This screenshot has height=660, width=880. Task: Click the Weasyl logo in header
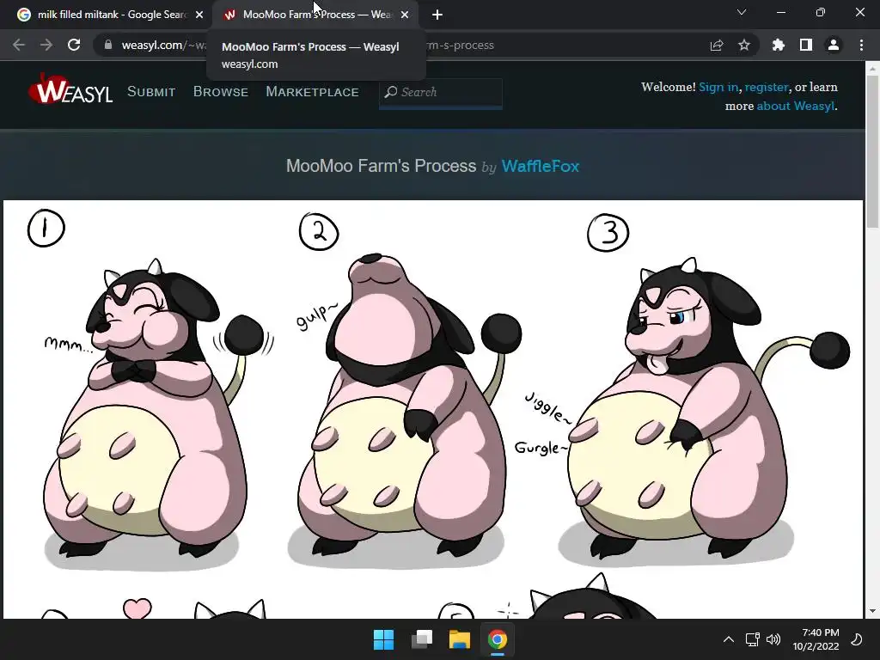point(70,89)
